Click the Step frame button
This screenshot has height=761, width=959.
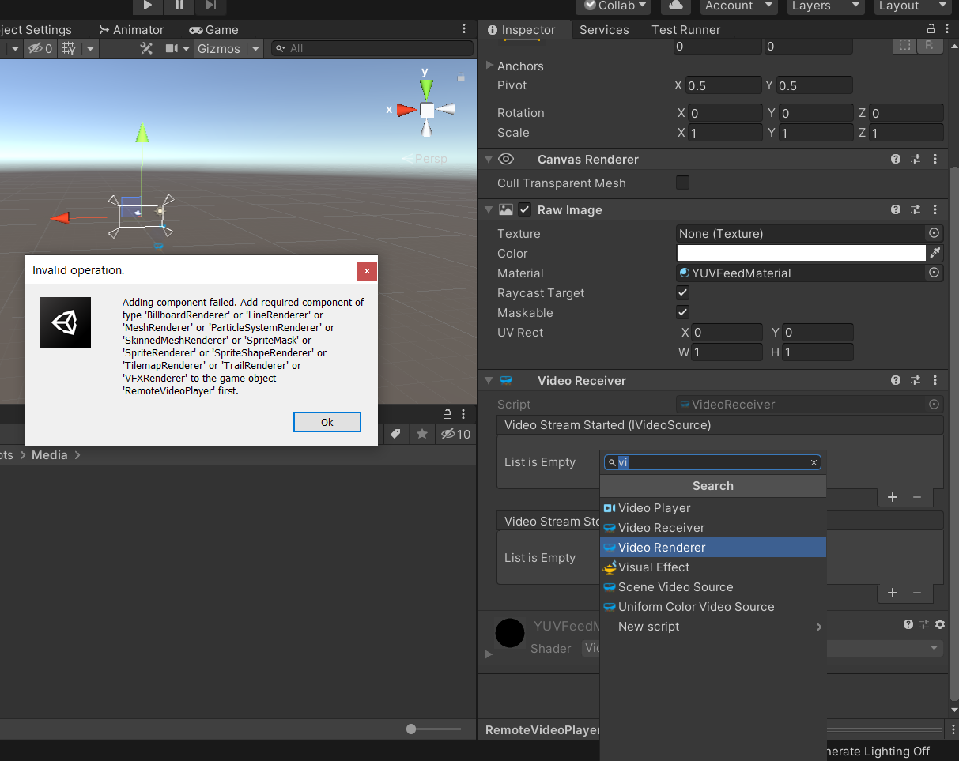point(210,6)
